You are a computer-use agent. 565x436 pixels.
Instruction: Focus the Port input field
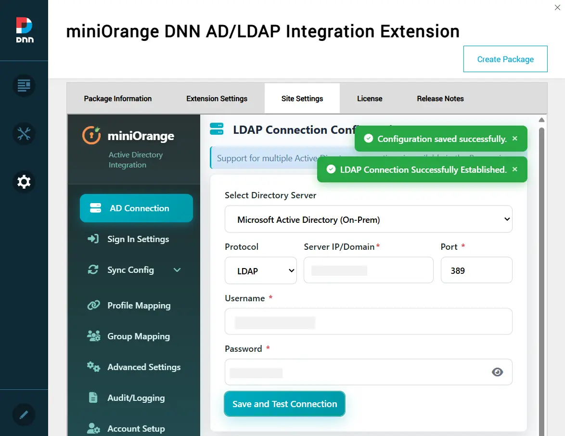tap(476, 270)
